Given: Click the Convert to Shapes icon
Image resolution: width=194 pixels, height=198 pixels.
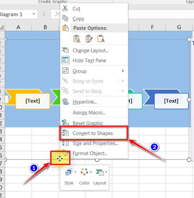Looking at the screenshot, I should (x=65, y=133).
